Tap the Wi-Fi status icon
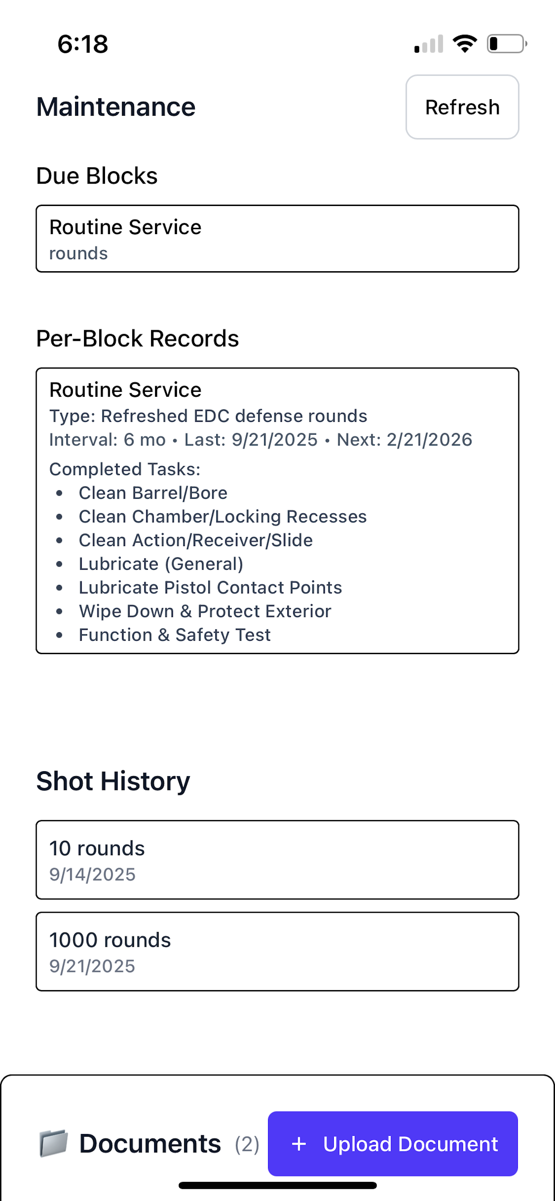The height and width of the screenshot is (1201, 555). coord(465,44)
